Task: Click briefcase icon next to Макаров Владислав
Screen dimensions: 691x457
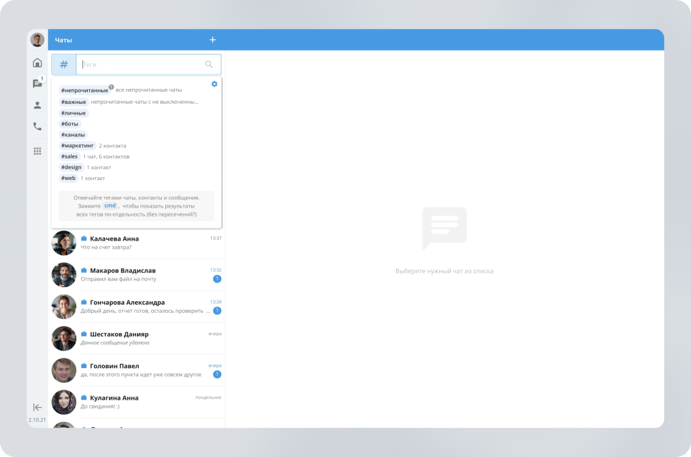Action: (x=84, y=270)
